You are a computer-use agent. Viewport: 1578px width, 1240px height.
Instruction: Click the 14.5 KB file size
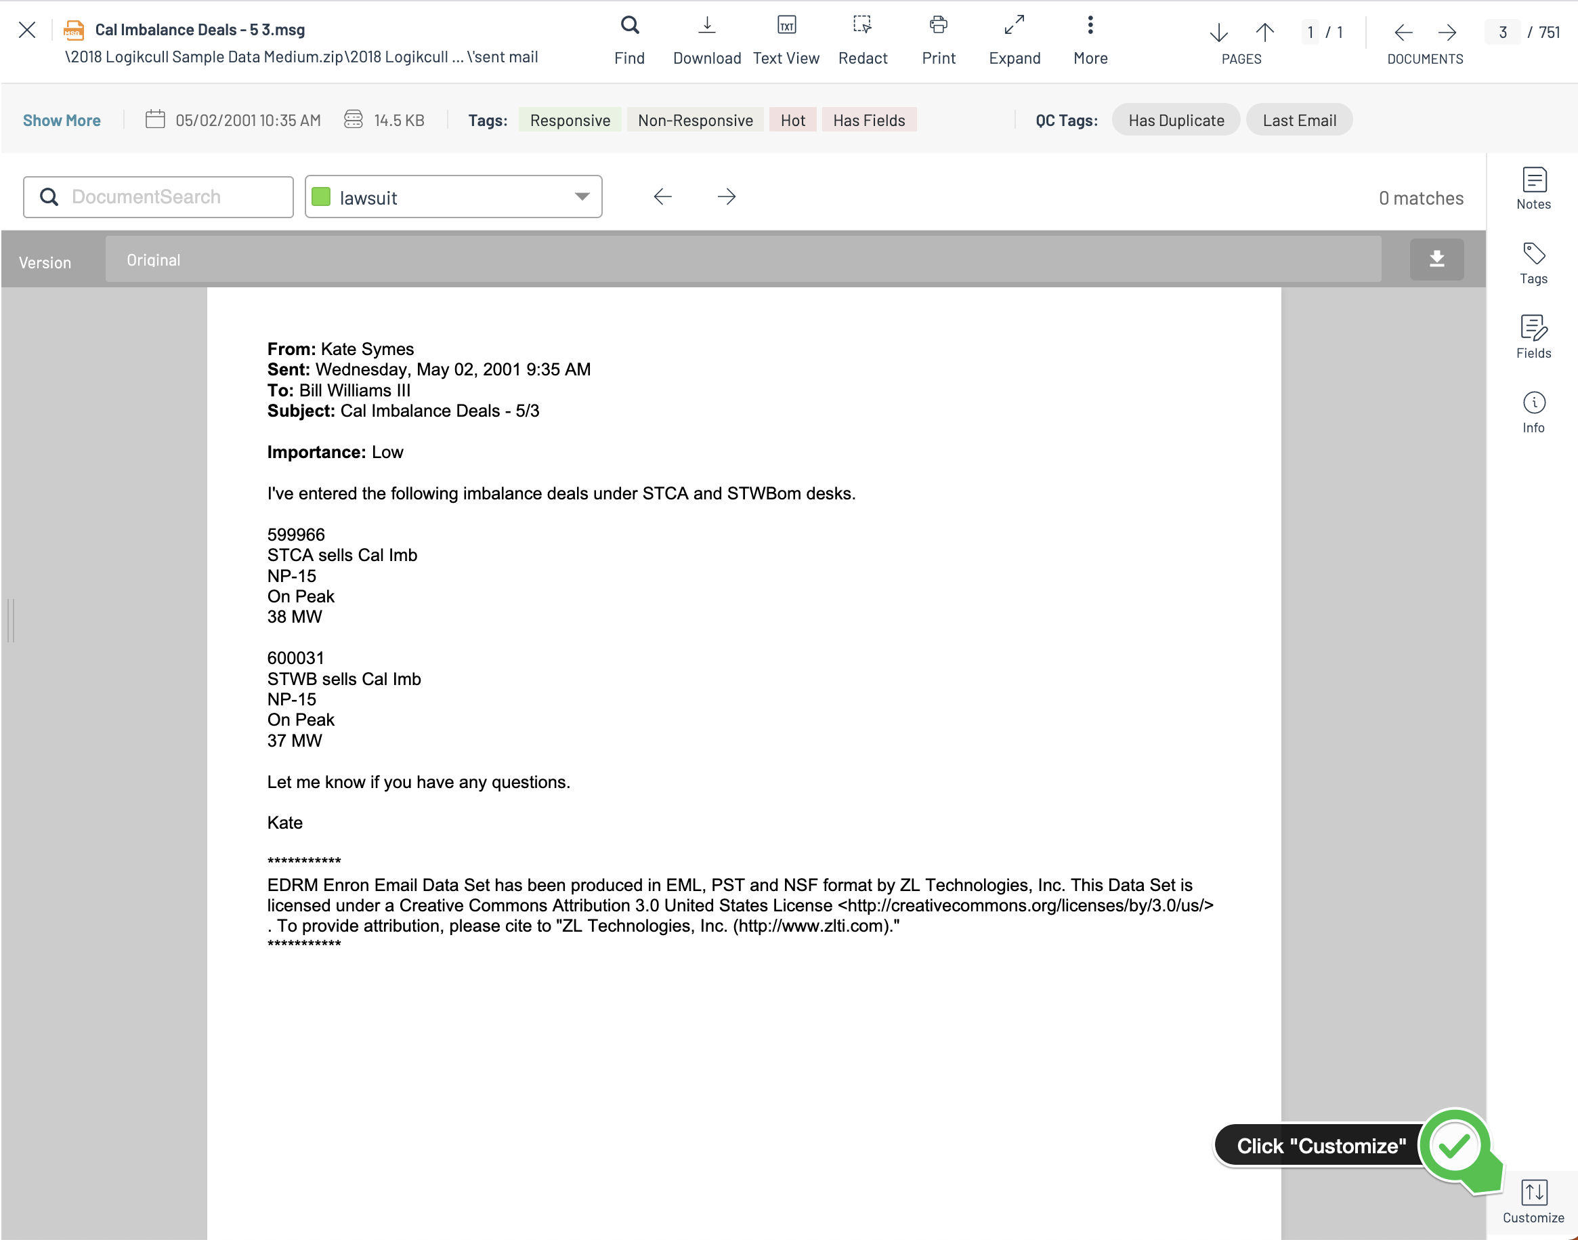coord(399,121)
